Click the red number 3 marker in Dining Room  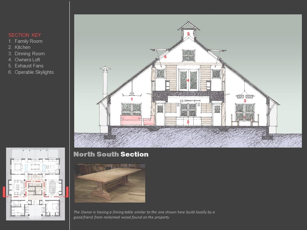[245, 101]
